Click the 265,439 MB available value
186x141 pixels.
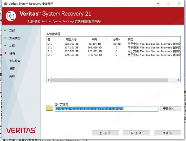click(95, 48)
